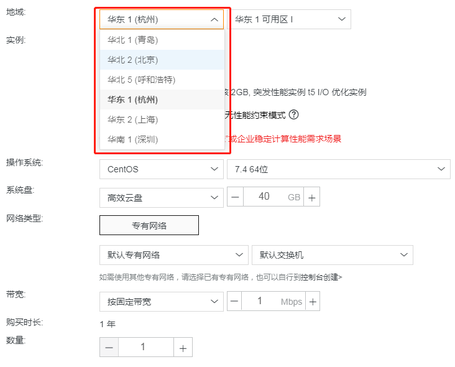This screenshot has height=367, width=455.
Task: Decrease quantity with minus button
Action: click(x=109, y=348)
